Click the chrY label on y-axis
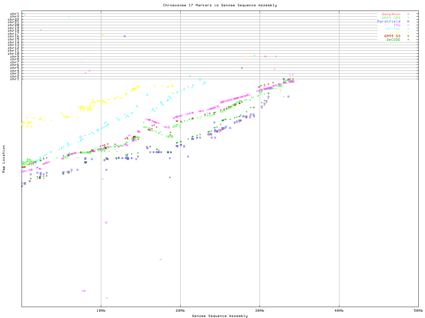 click(15, 14)
